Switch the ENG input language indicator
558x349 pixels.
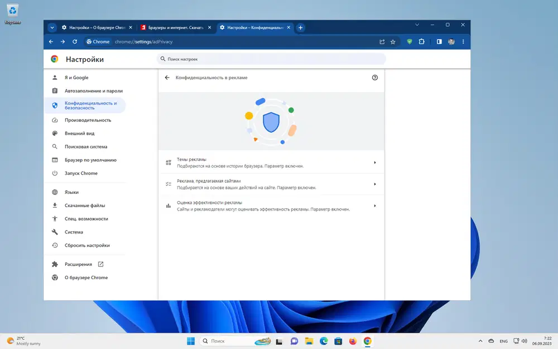(x=503, y=341)
